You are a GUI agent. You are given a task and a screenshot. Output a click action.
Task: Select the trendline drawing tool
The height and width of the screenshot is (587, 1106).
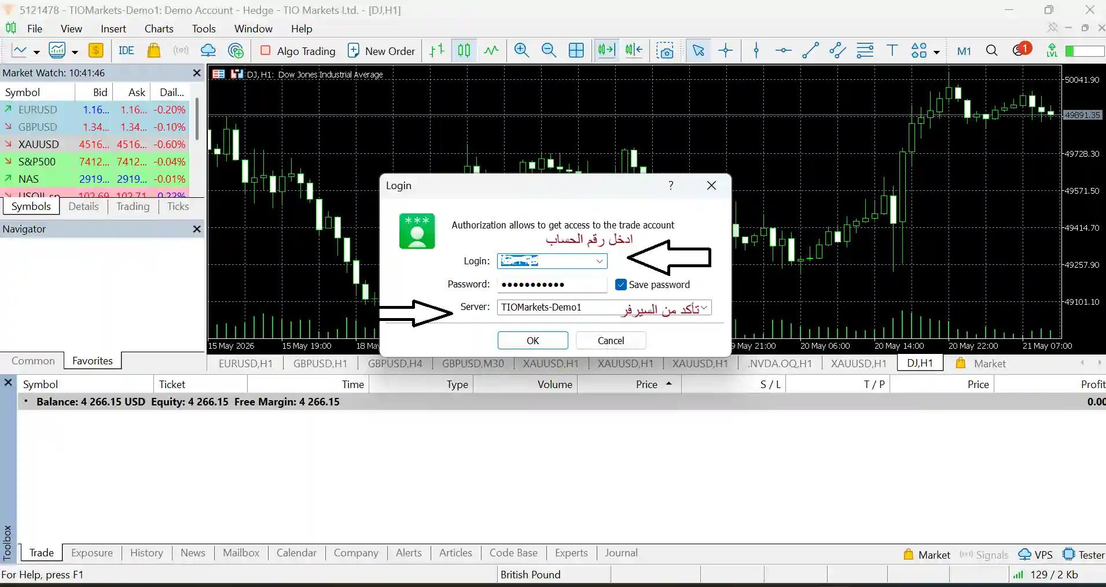point(810,51)
